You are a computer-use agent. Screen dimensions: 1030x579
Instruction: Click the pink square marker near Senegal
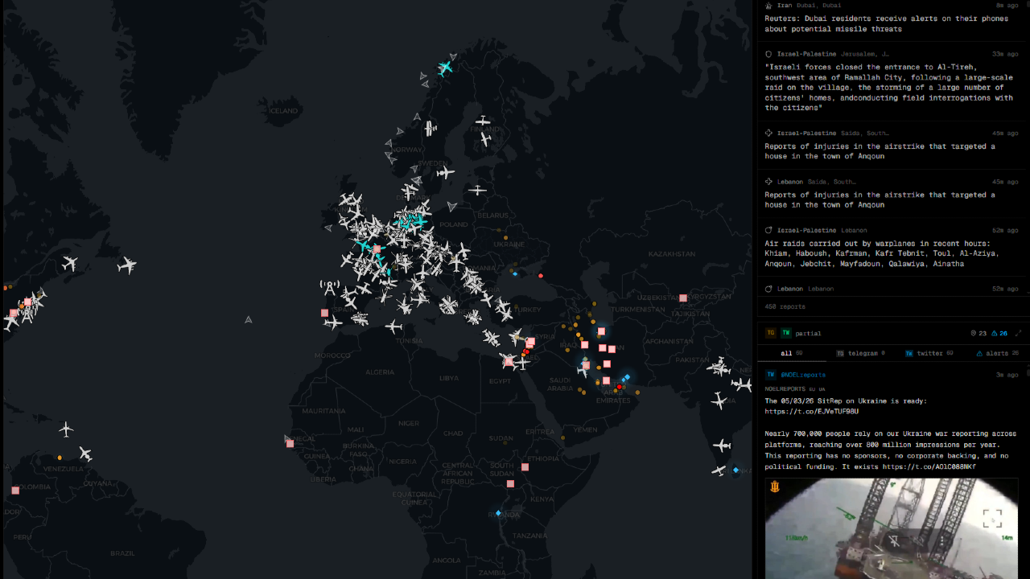tap(290, 443)
